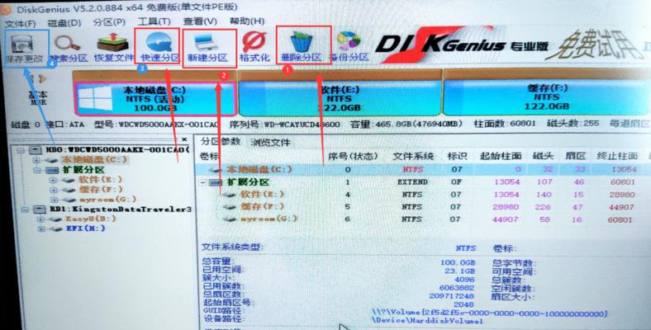Open the 磁盘(D) menu
651x330 pixels.
coord(64,23)
